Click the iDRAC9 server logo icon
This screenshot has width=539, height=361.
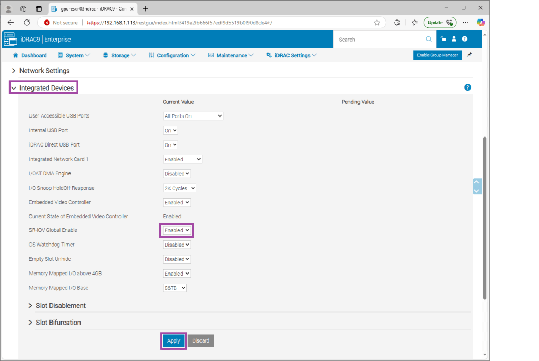pos(10,40)
